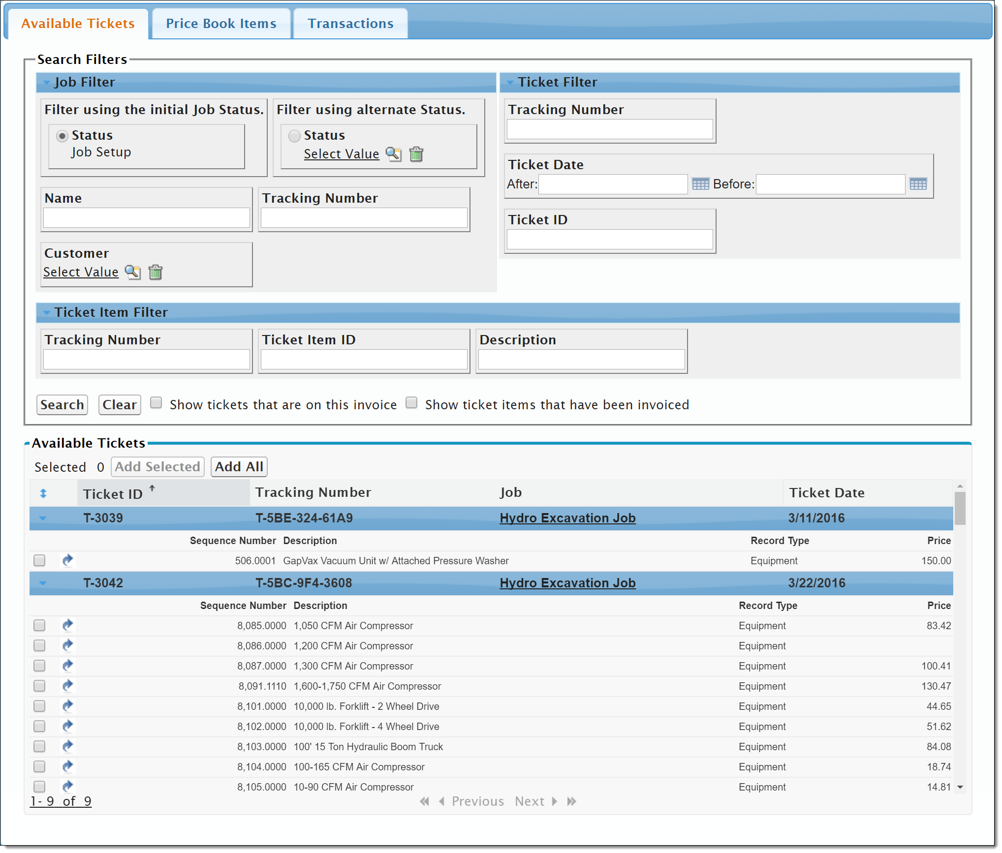Image resolution: width=1002 pixels, height=853 pixels.
Task: Check the 10,000 lb. Forklift 2 Wheel Drive checkbox
Action: [x=39, y=706]
